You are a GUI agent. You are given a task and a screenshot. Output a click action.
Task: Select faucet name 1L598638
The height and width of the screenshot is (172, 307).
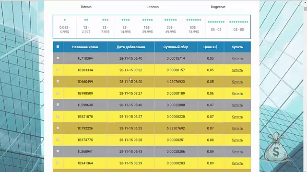[x=85, y=105]
